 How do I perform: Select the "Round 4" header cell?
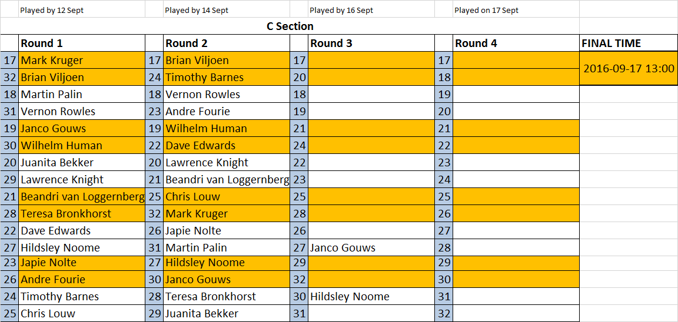[516, 43]
